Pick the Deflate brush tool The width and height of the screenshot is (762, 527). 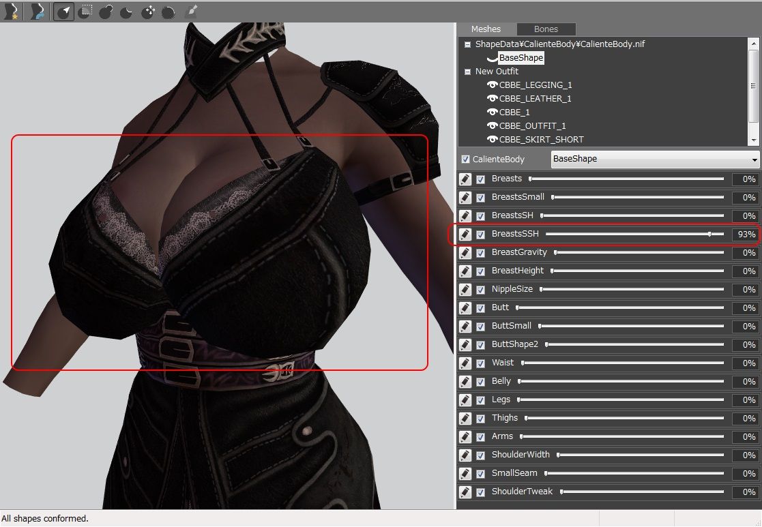[127, 12]
